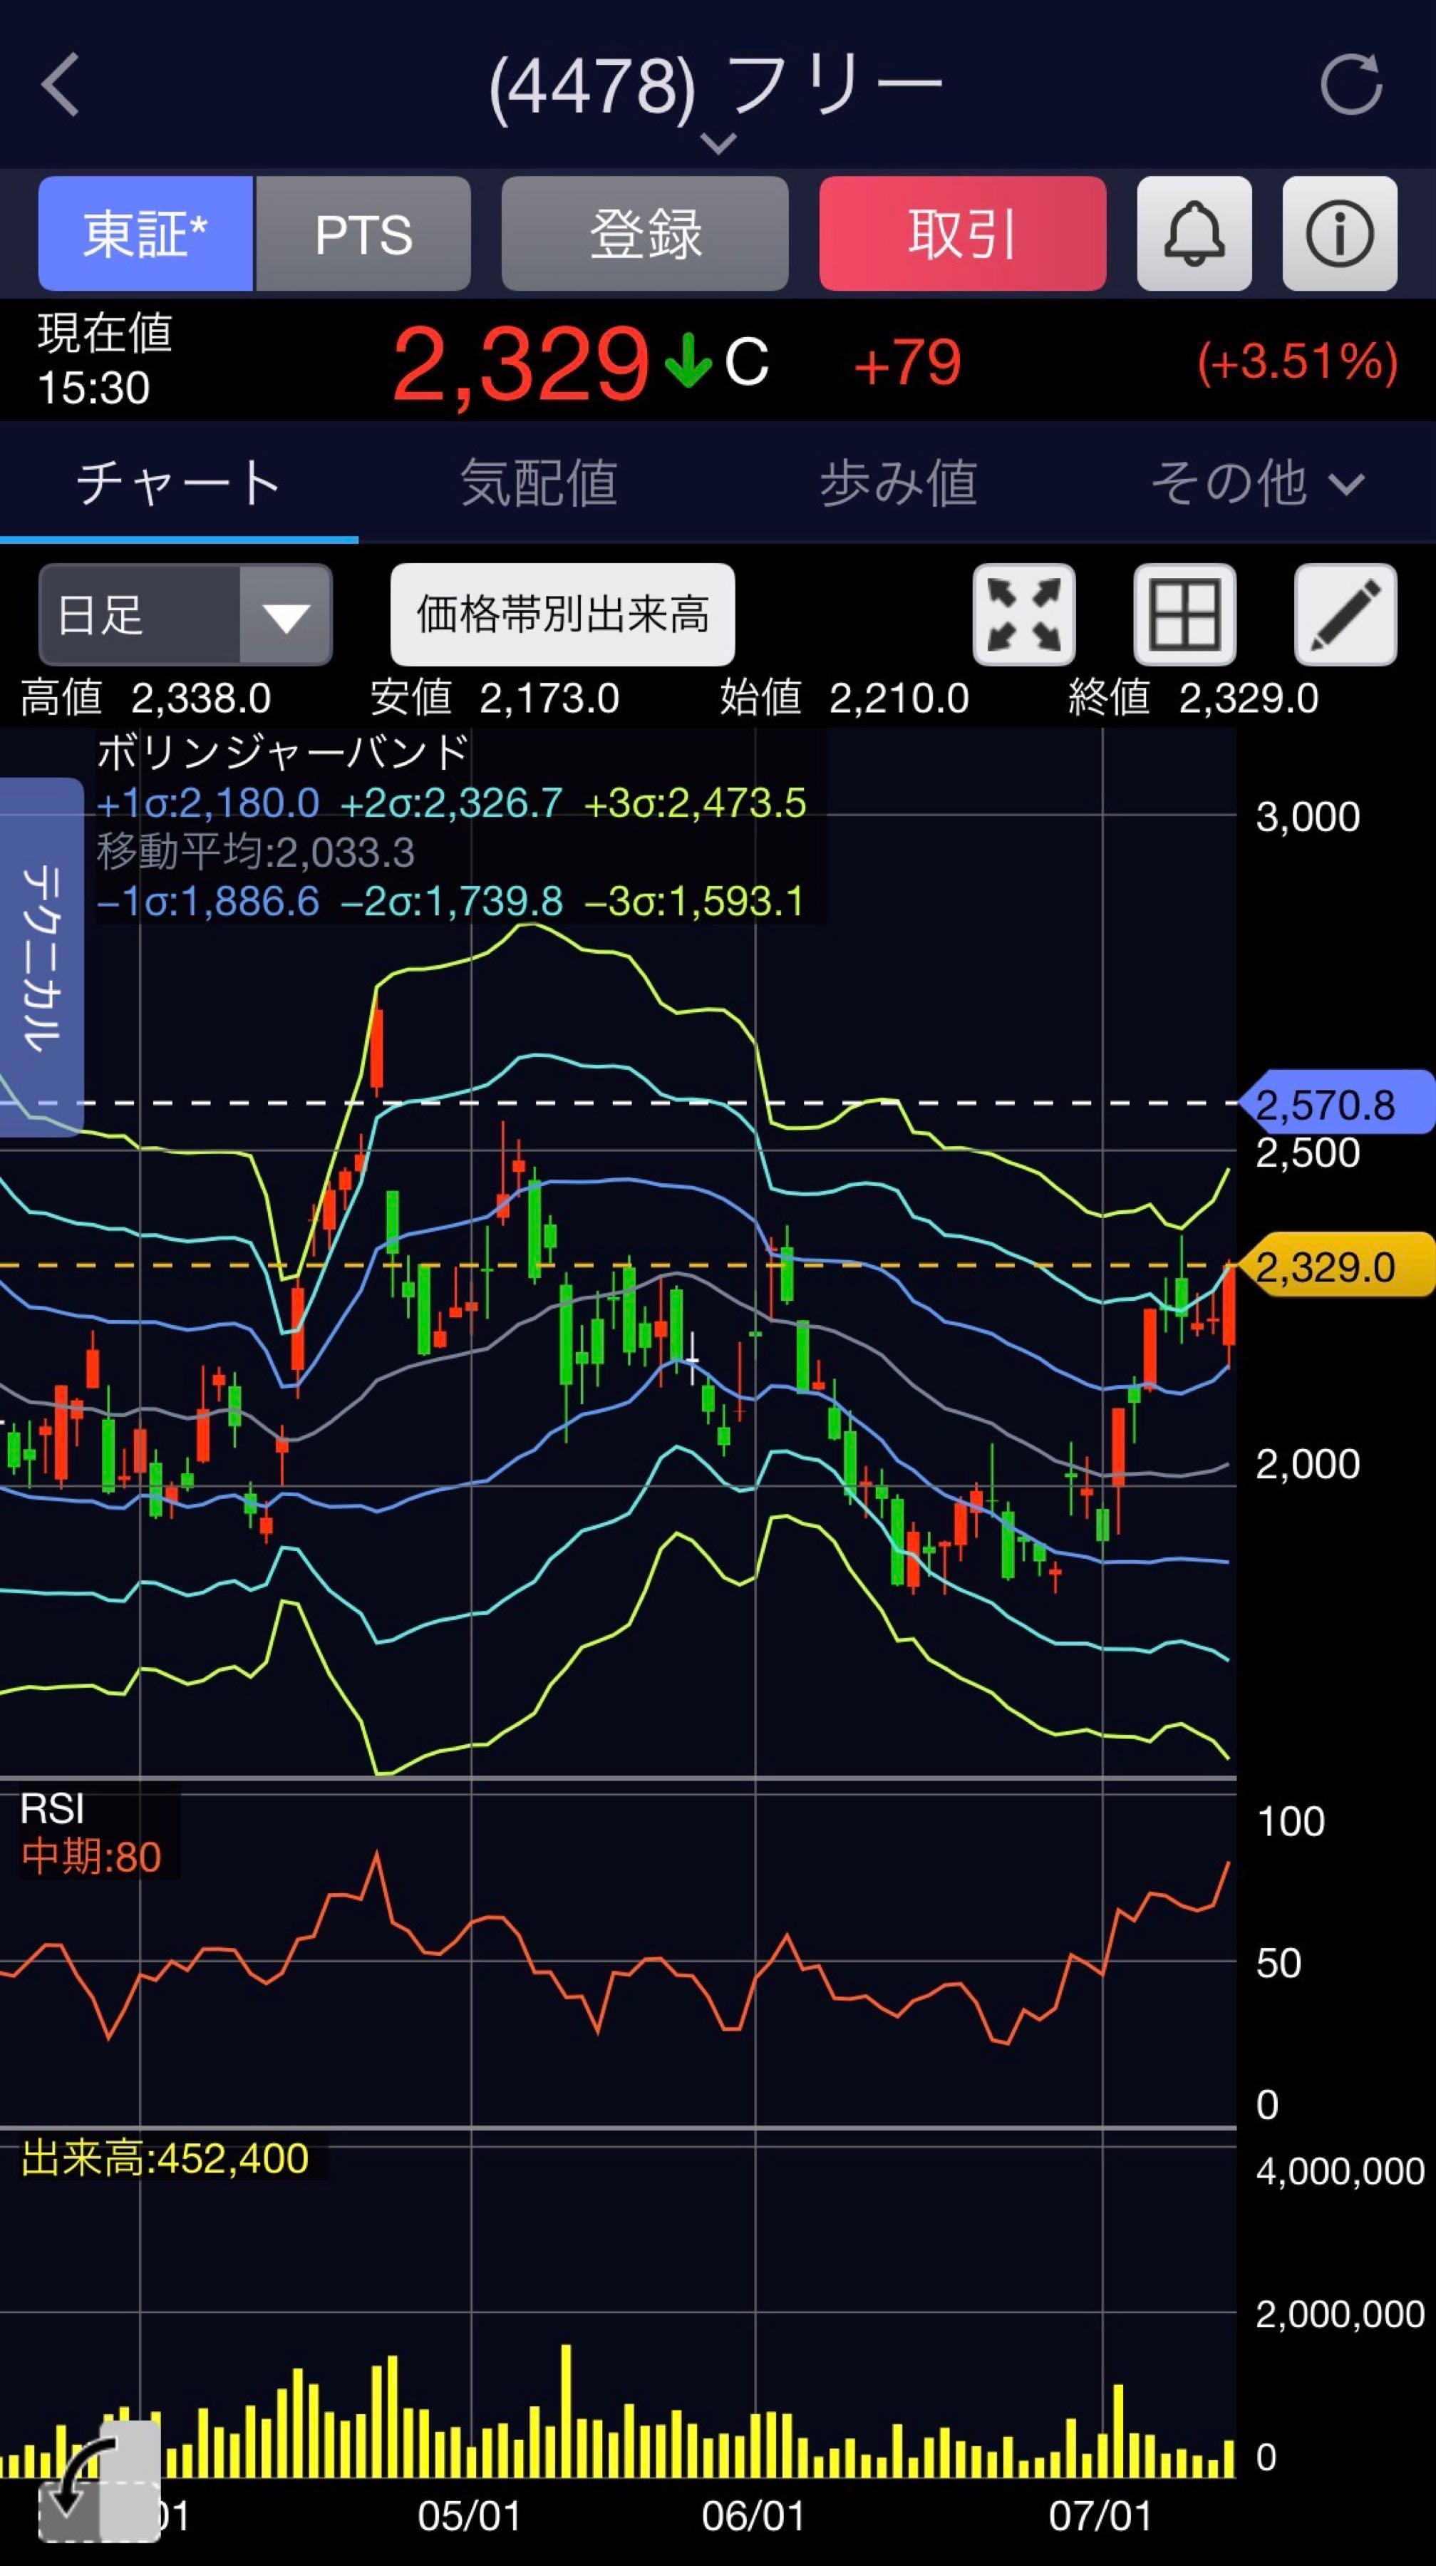Expand the chart to fullscreen
The height and width of the screenshot is (2566, 1436).
(x=1023, y=614)
